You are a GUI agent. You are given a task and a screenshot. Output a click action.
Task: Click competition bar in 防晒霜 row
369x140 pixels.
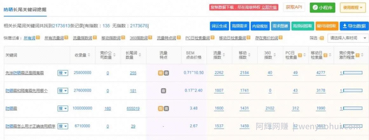(x=353, y=109)
